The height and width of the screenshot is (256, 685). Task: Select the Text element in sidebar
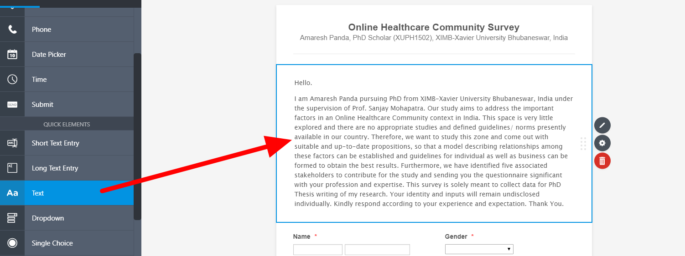(67, 193)
